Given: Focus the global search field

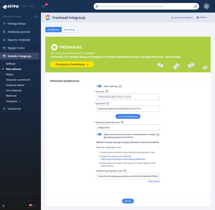Looking at the screenshot, I should tap(146, 6).
